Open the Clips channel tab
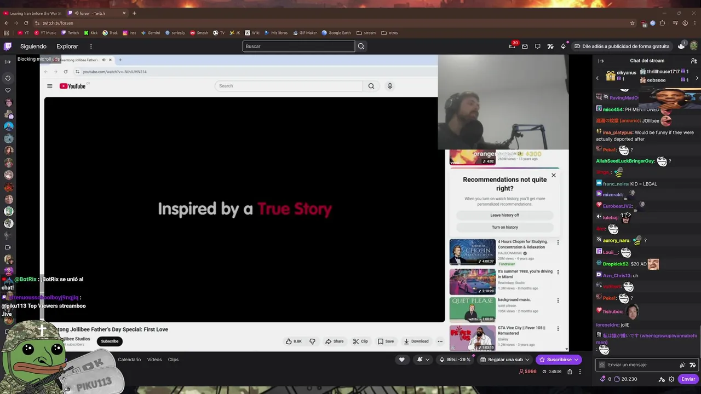This screenshot has height=394, width=701. [x=173, y=360]
